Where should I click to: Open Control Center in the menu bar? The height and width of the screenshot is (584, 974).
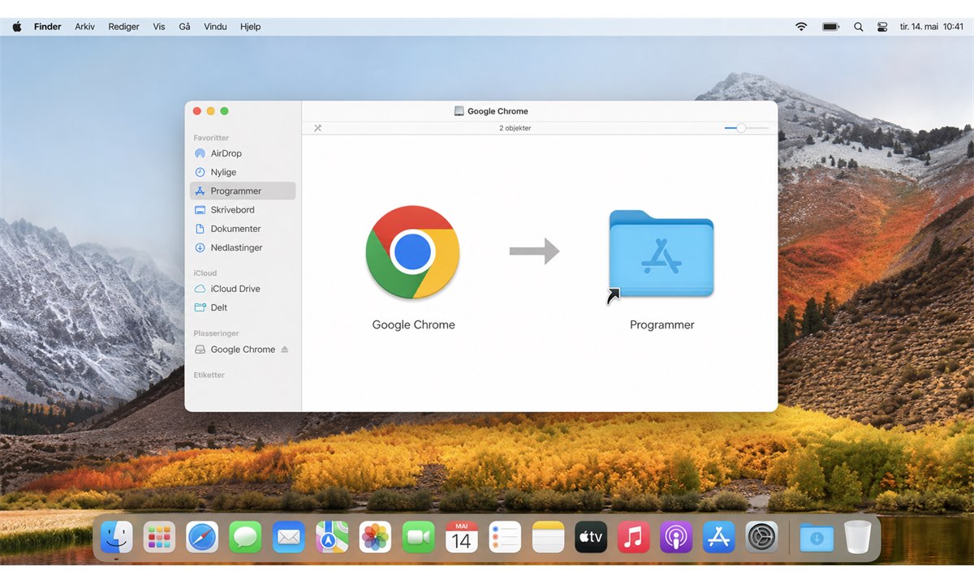click(882, 27)
